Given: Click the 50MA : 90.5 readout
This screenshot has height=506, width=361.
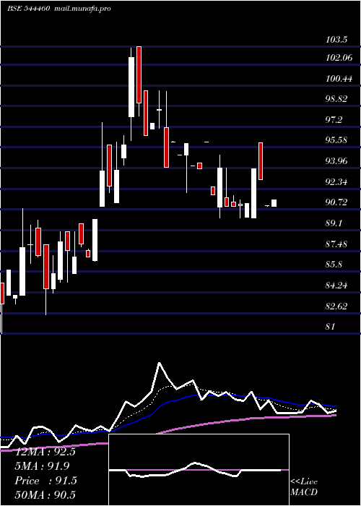Looking at the screenshot, I should 45,495.
